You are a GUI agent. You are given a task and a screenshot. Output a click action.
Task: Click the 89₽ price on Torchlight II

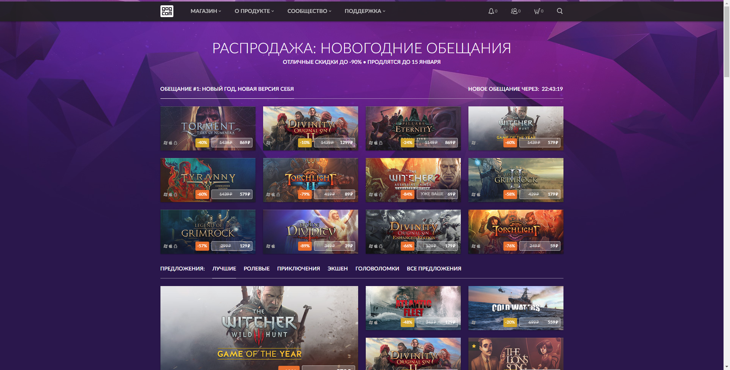coord(349,194)
